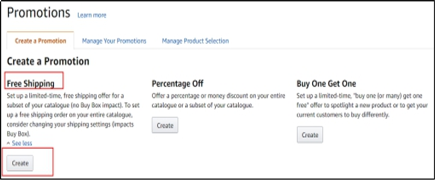Switch to Manage Your Promotions tab
Viewport: 436px width, 181px height.
coord(114,41)
